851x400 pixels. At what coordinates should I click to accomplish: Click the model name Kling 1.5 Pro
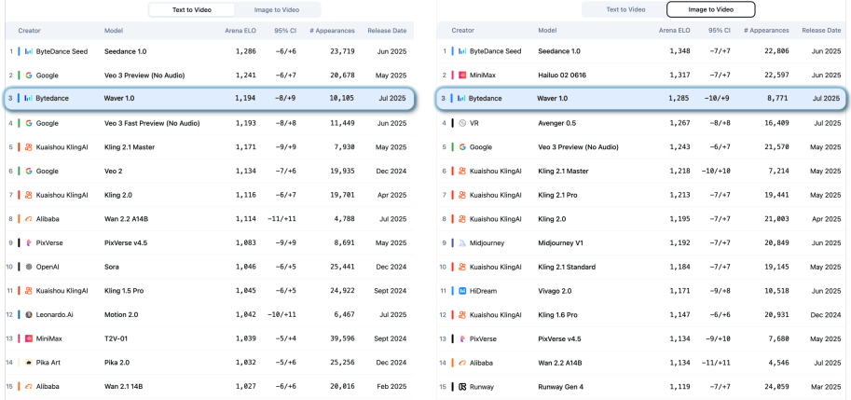pos(124,291)
